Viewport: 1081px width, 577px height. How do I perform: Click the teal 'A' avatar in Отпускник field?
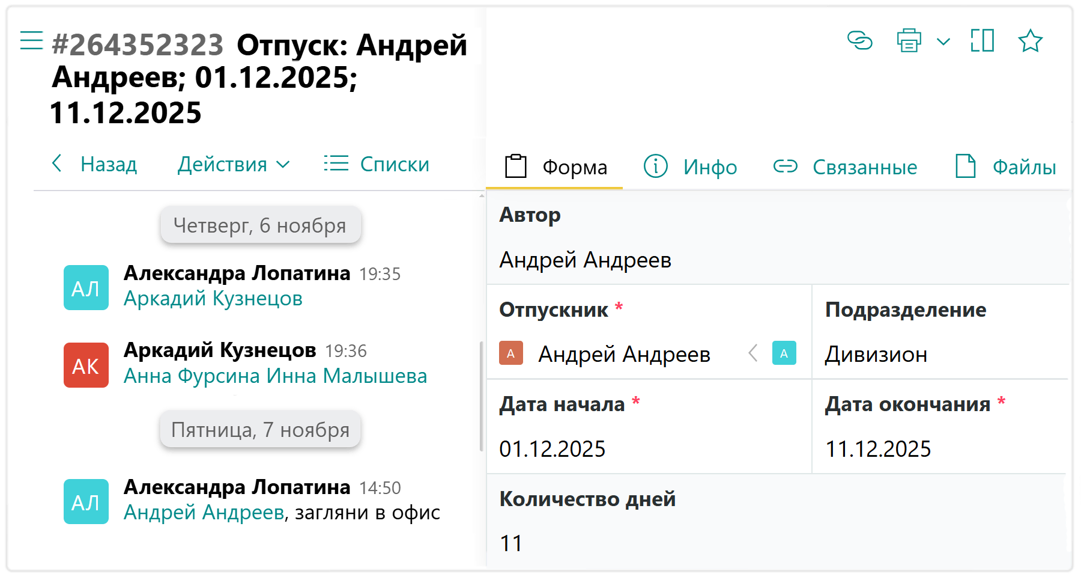(x=784, y=353)
